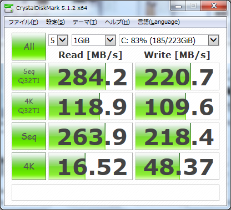
Task: Click the 4K read result 16.52
Action: 91,166
